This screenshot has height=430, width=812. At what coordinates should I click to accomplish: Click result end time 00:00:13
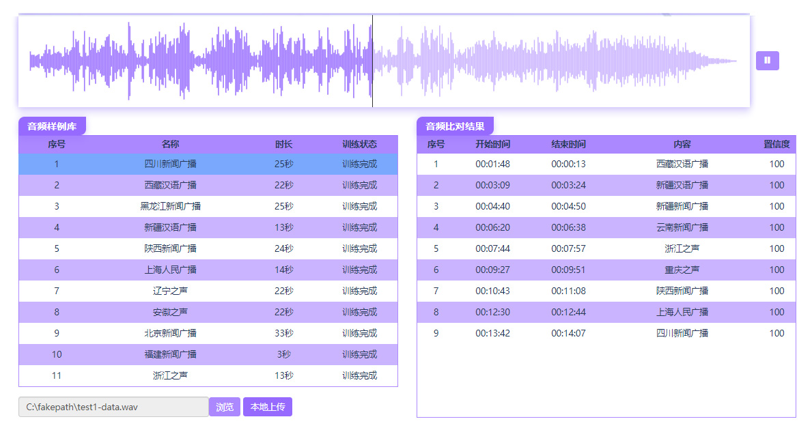[x=568, y=164]
